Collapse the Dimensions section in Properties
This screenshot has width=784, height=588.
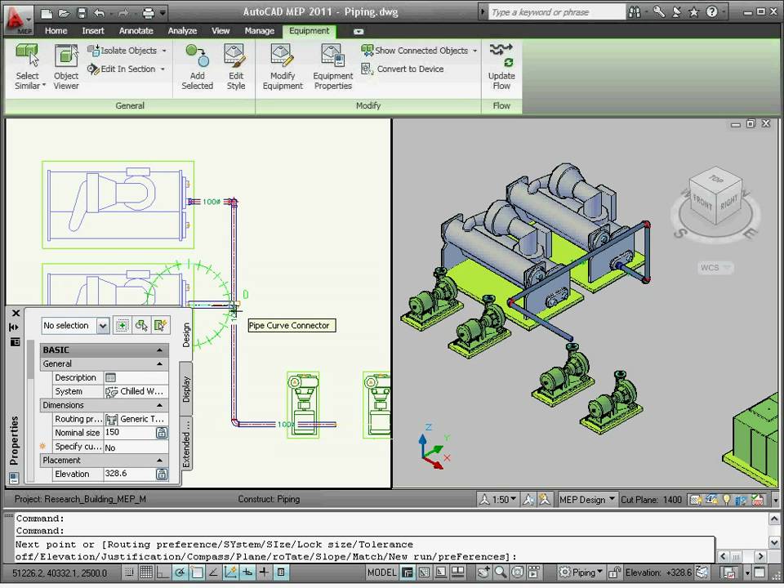[159, 406]
